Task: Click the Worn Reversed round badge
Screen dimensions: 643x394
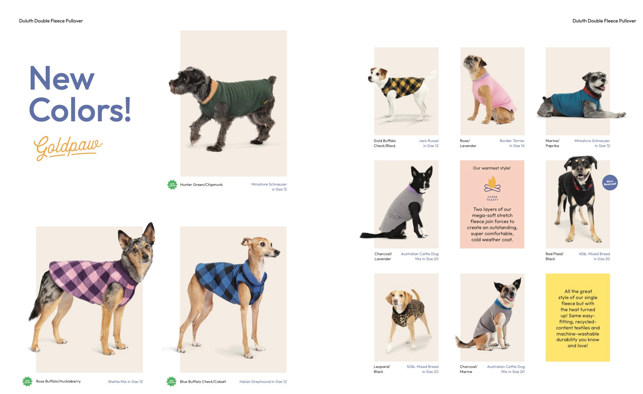Action: [610, 183]
